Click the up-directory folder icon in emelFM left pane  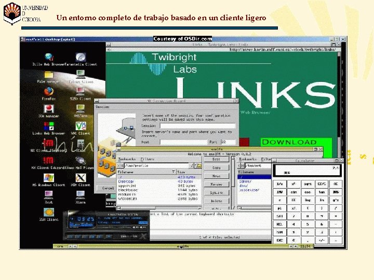tap(198, 165)
